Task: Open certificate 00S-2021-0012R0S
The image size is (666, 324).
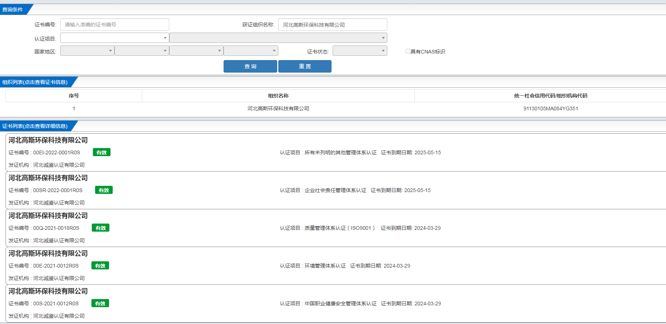Action: pyautogui.click(x=56, y=303)
